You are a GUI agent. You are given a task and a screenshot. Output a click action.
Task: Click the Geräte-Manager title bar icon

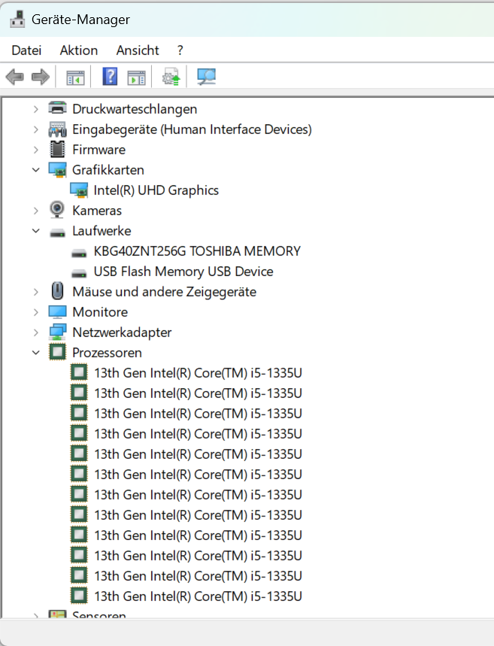pos(17,19)
